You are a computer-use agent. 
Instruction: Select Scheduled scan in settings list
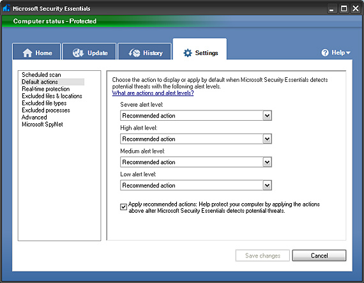click(x=42, y=75)
